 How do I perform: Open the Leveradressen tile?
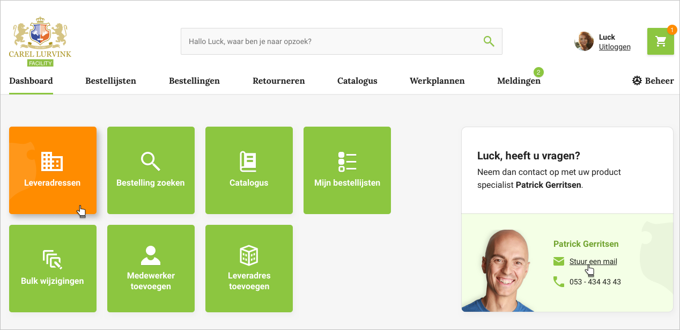[x=53, y=170]
